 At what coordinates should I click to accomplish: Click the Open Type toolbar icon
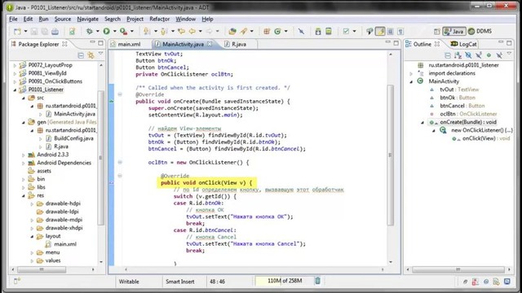coord(232,31)
